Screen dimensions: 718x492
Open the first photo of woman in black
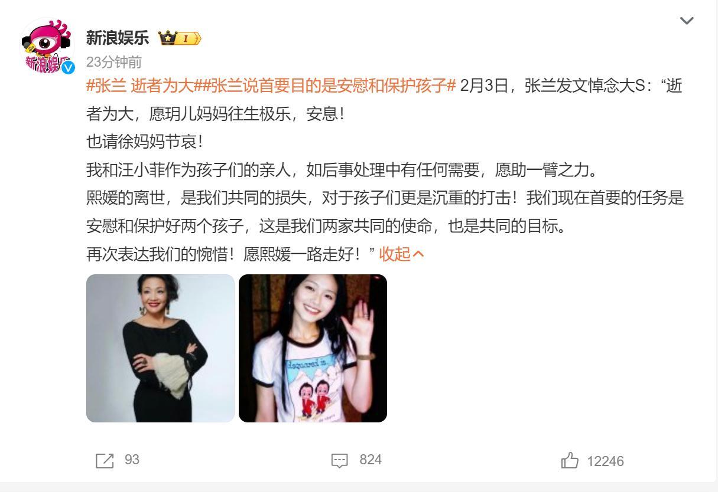click(x=160, y=348)
